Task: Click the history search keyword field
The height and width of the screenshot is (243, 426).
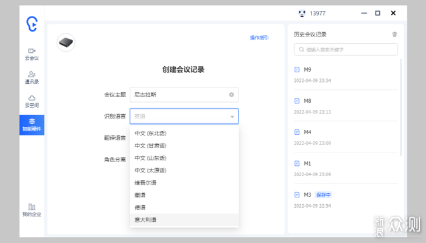Action: point(346,50)
